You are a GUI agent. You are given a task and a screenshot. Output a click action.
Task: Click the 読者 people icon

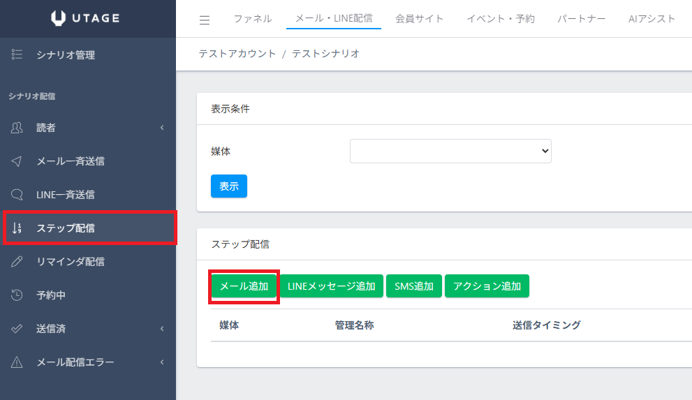click(x=17, y=128)
